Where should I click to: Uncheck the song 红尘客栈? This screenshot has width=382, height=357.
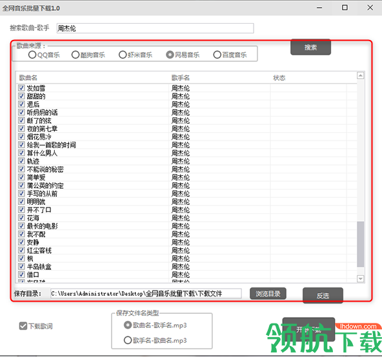[21, 250]
